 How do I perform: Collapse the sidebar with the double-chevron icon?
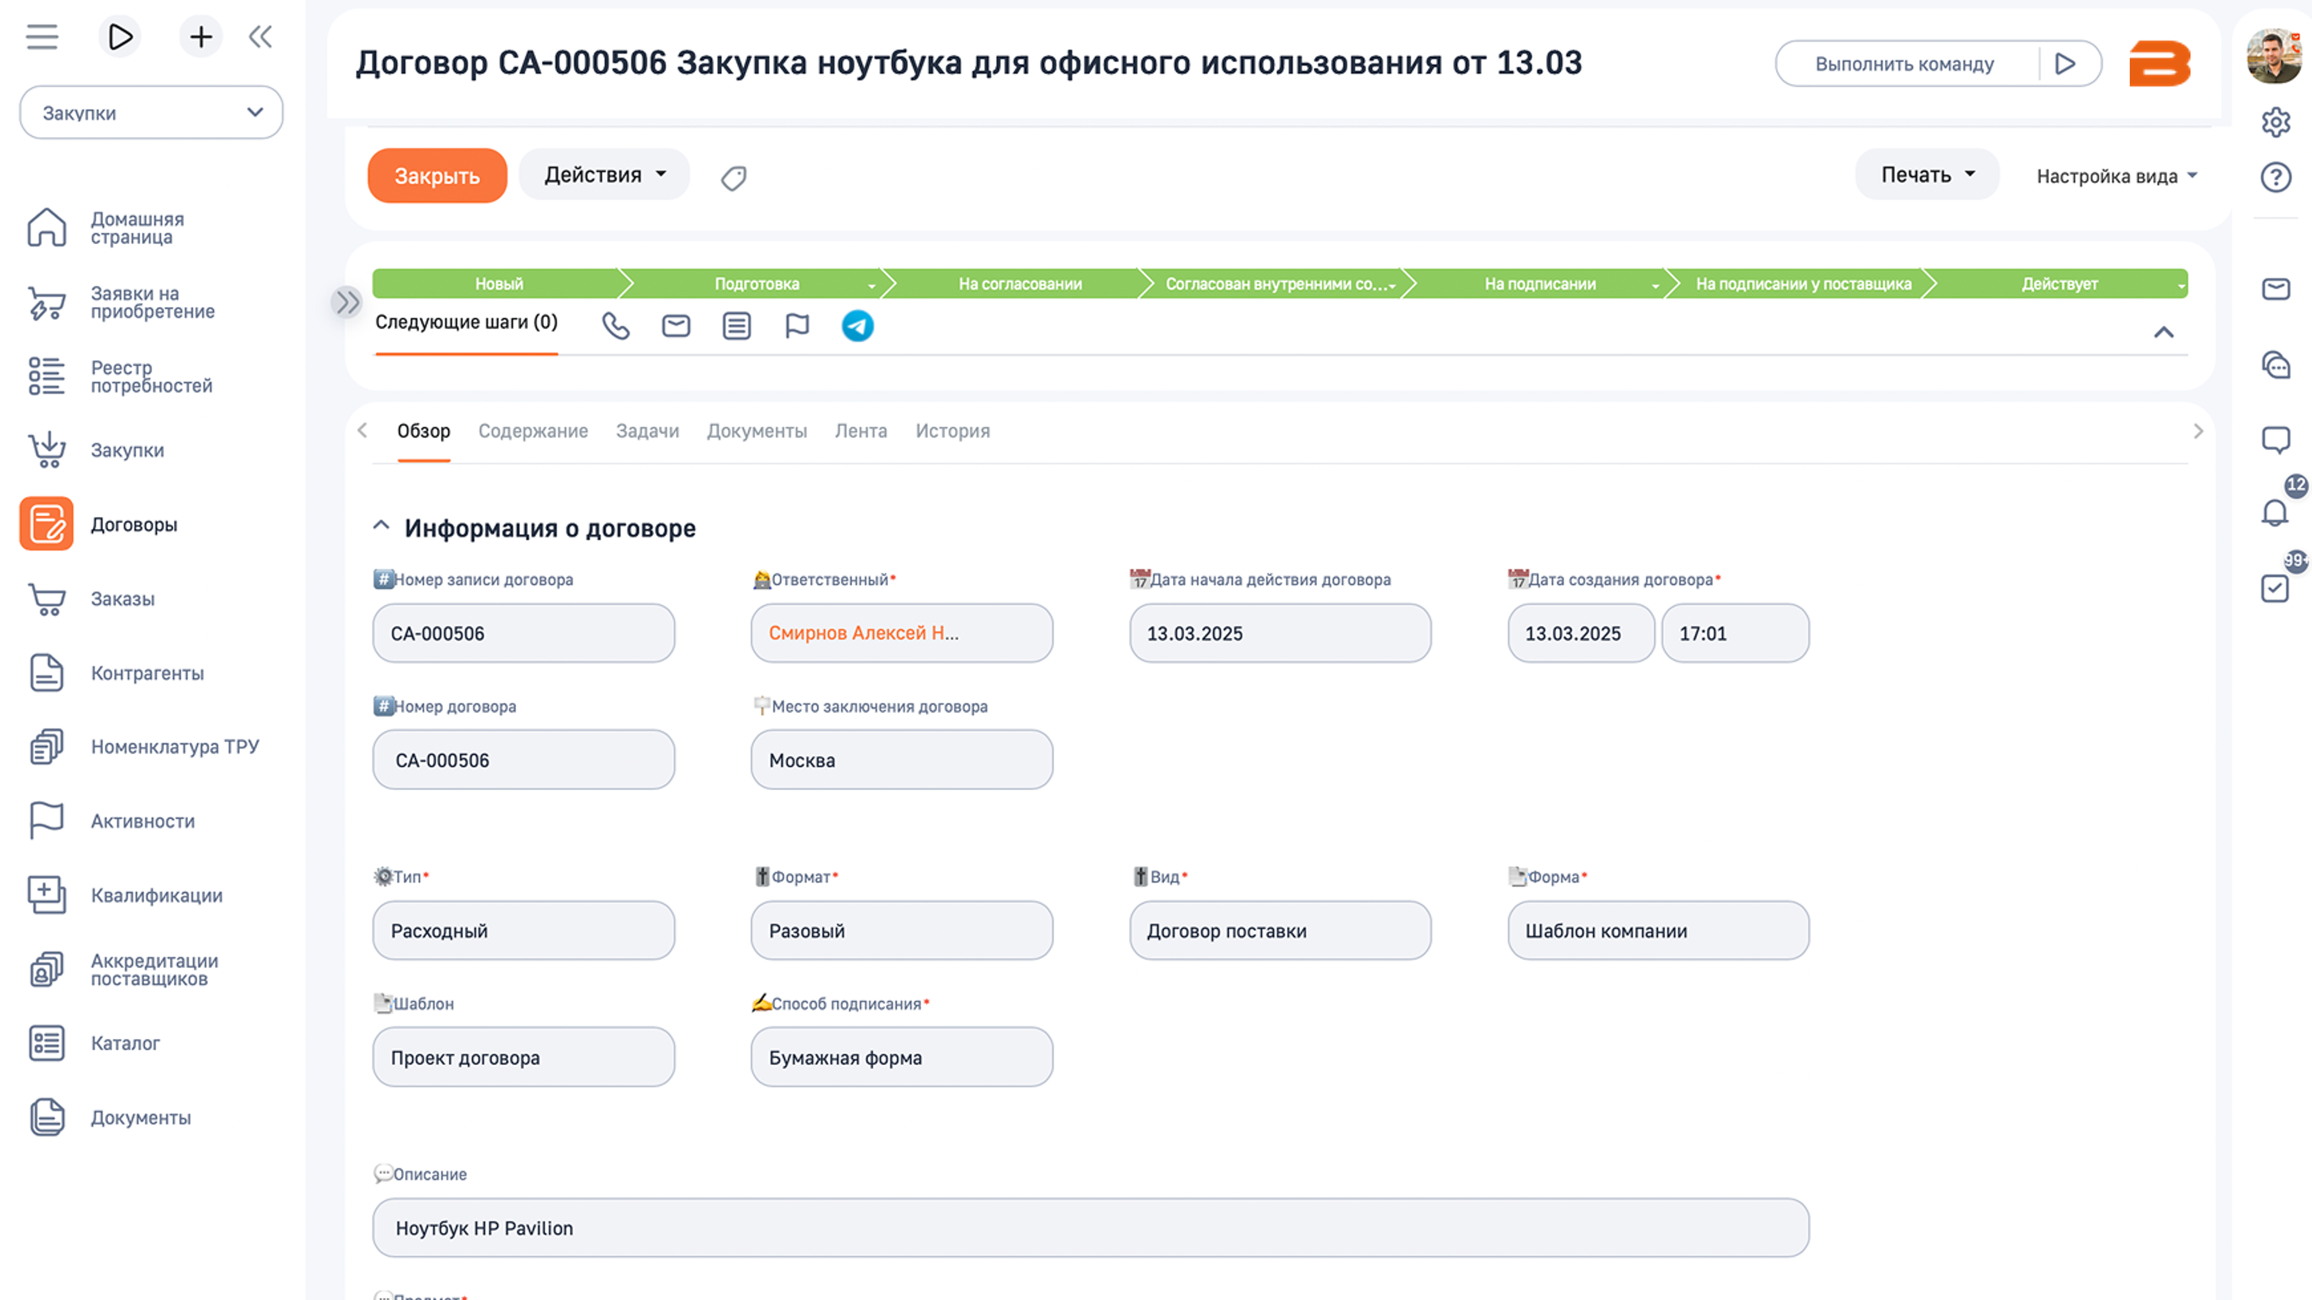coord(260,37)
